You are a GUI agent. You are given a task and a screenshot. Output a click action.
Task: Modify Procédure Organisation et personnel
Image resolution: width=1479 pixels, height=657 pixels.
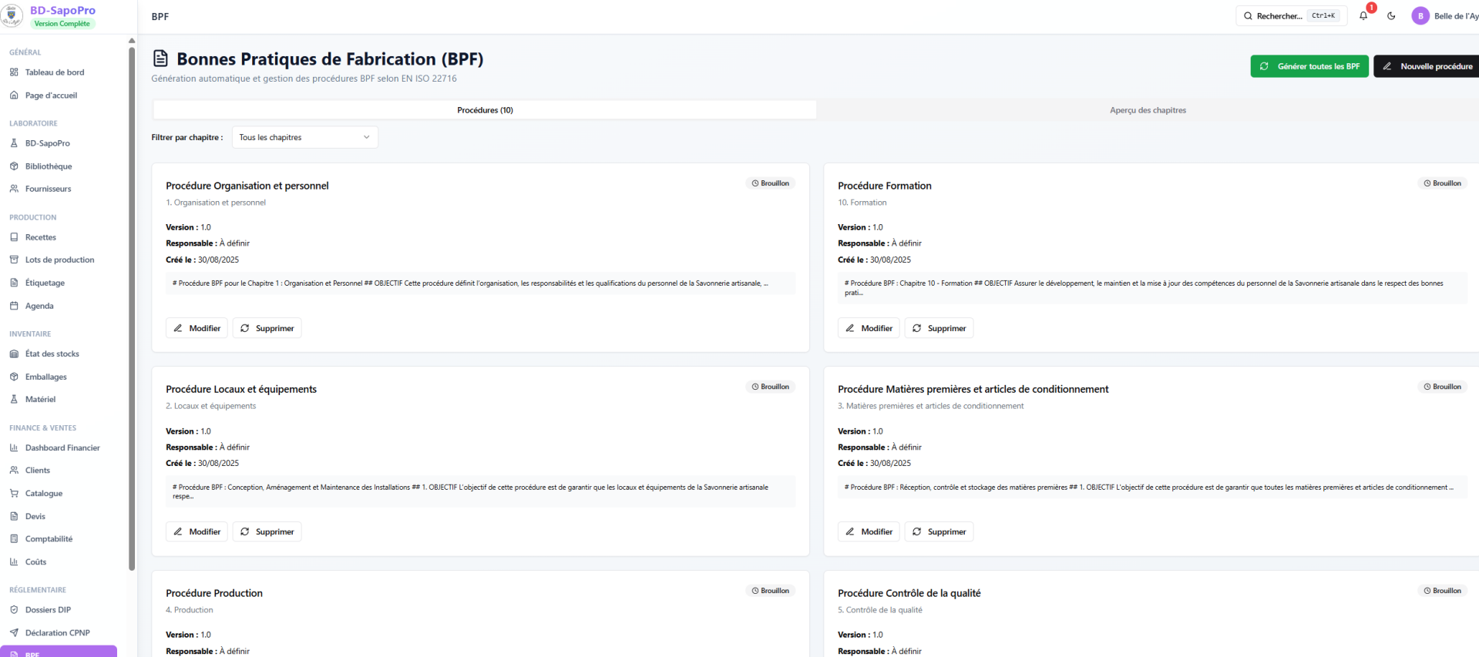(x=197, y=328)
